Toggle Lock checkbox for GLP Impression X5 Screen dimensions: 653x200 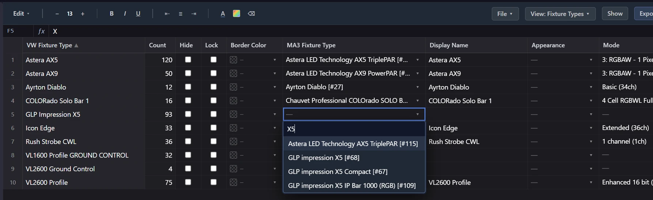214,114
